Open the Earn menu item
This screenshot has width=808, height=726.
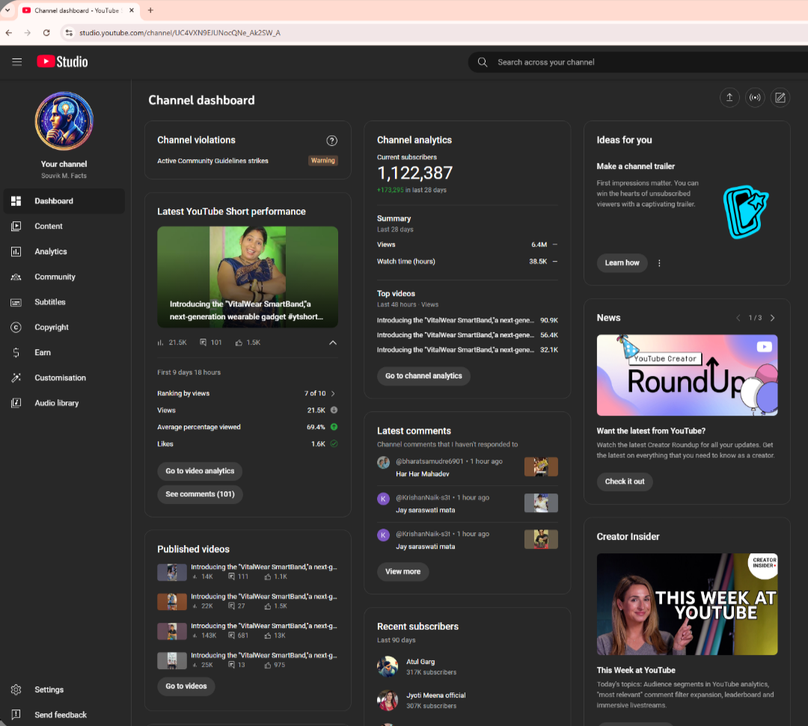64,352
